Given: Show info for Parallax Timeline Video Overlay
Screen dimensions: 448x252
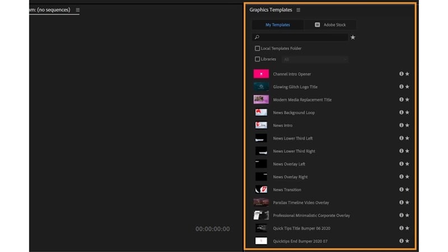Looking at the screenshot, I should pyautogui.click(x=402, y=203).
